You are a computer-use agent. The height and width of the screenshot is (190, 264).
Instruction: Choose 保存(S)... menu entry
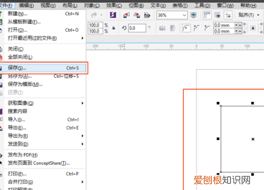[x=43, y=68]
